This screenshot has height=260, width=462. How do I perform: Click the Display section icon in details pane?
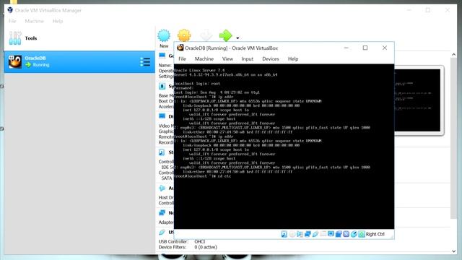162,116
